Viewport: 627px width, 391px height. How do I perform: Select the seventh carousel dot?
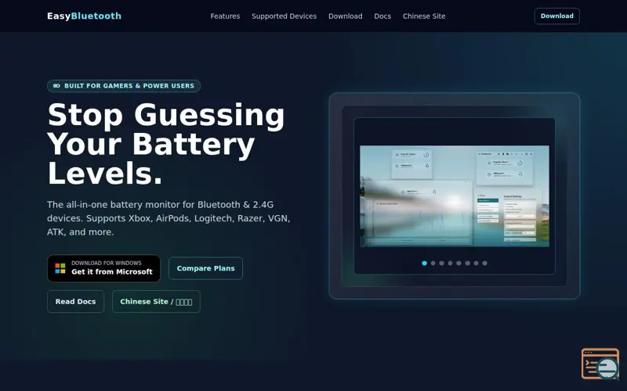476,263
